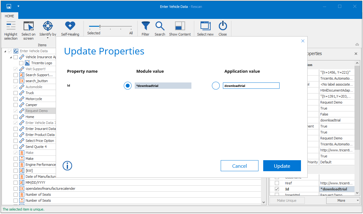This screenshot has width=363, height=214.
Task: Check the Home checkbox
Action: tap(15, 117)
